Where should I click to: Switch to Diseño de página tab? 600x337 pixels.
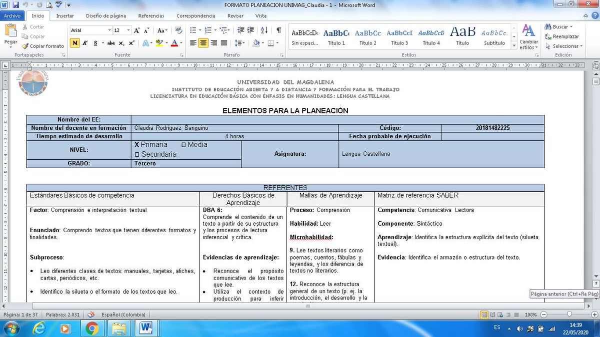[x=106, y=15]
